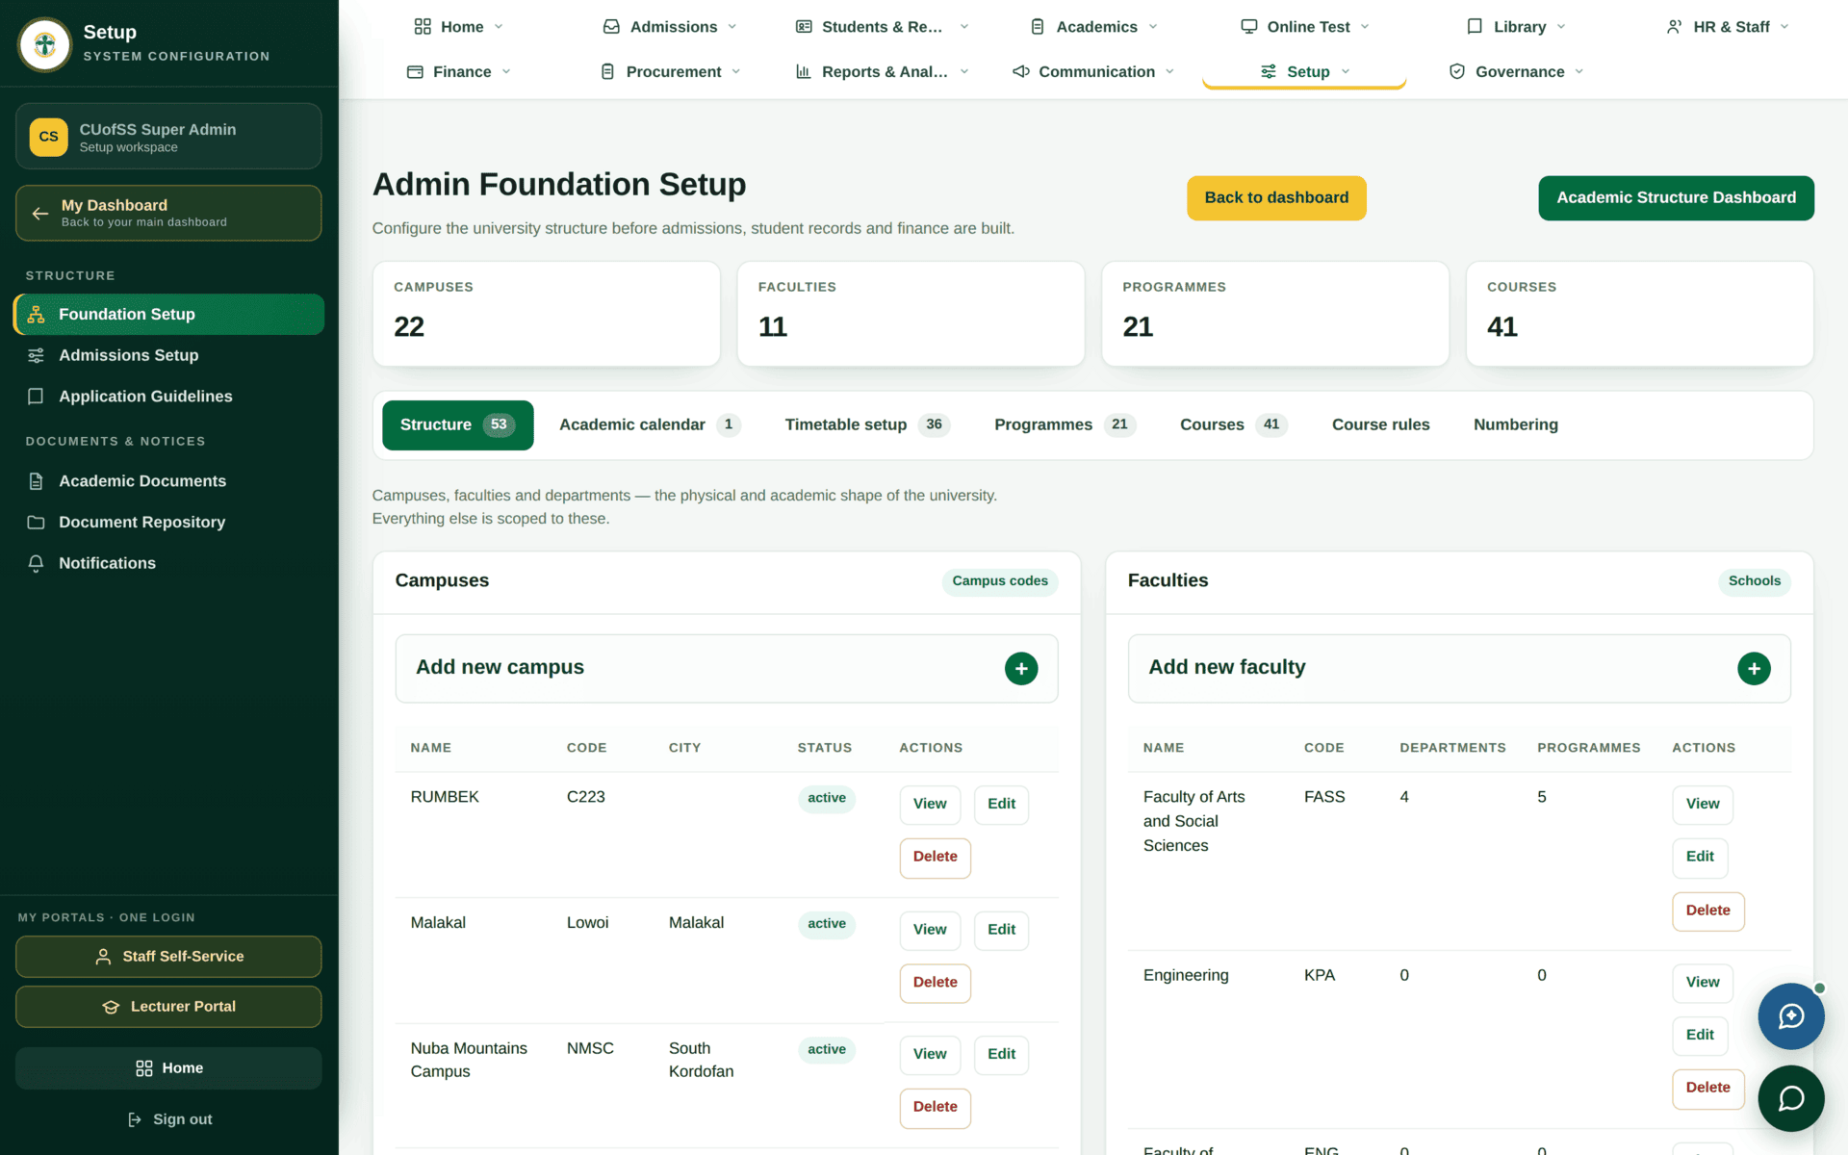Switch to the Timetable setup tab
Viewport: 1848px width, 1155px height.
tap(867, 425)
